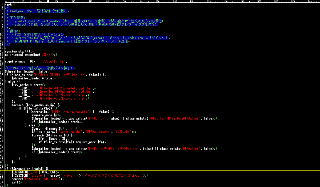The height and width of the screenshot is (187, 320).
Task: Click the "$_SESSION['_old'] = $_POST;" line
Action: pos(35,172)
